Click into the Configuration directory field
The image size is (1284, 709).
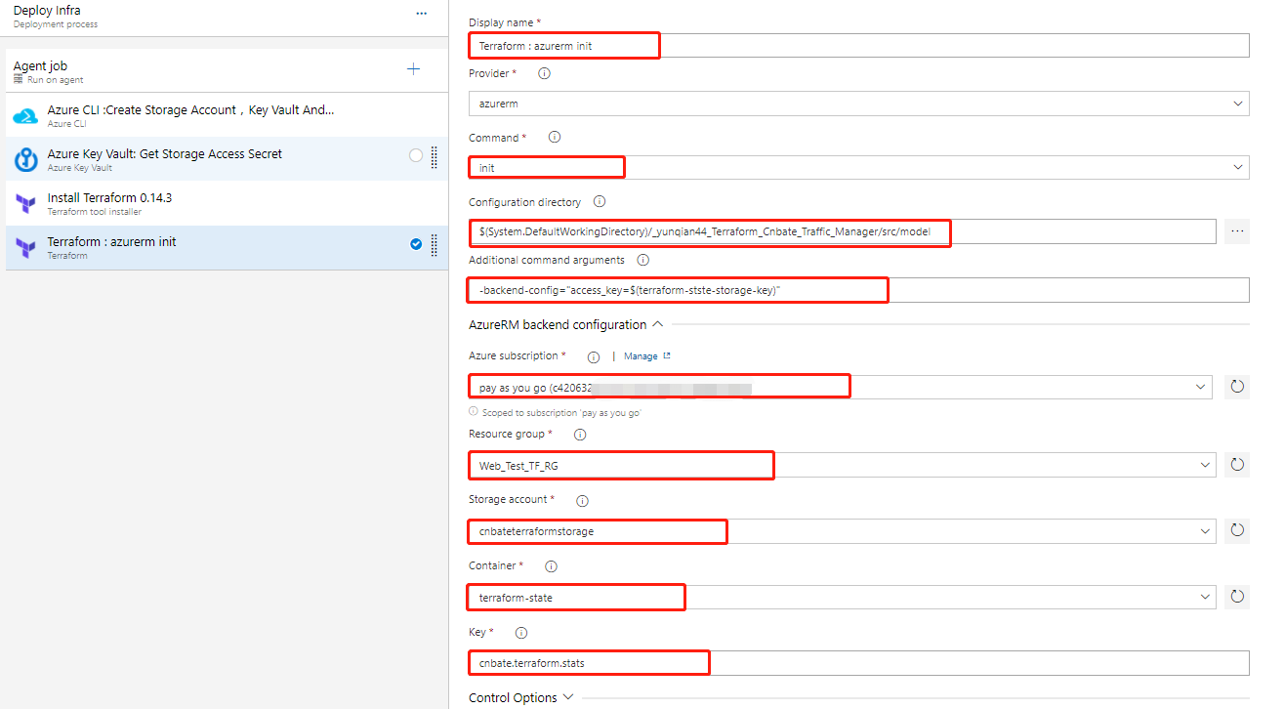(x=842, y=231)
